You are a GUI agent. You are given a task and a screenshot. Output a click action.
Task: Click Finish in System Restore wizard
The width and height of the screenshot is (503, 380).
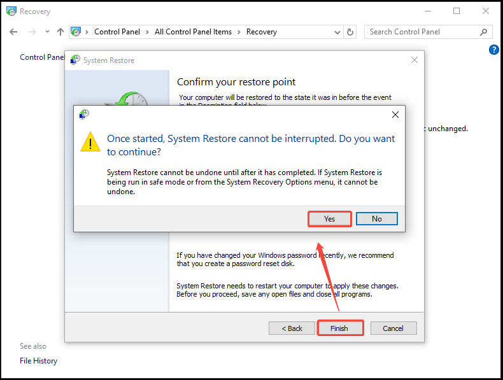click(340, 328)
